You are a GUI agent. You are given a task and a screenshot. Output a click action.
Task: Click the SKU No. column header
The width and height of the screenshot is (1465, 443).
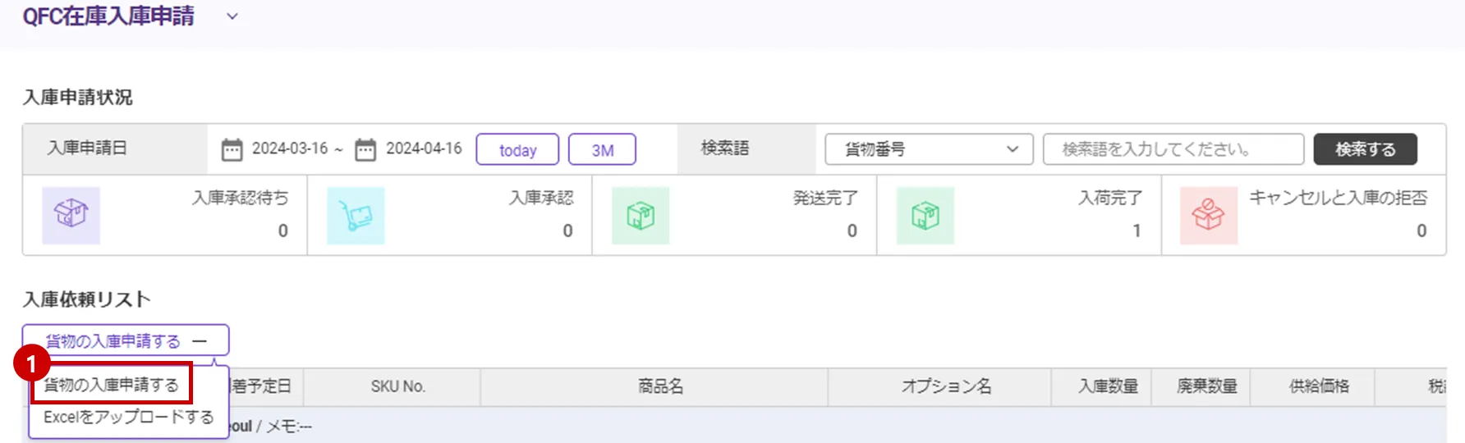(397, 386)
